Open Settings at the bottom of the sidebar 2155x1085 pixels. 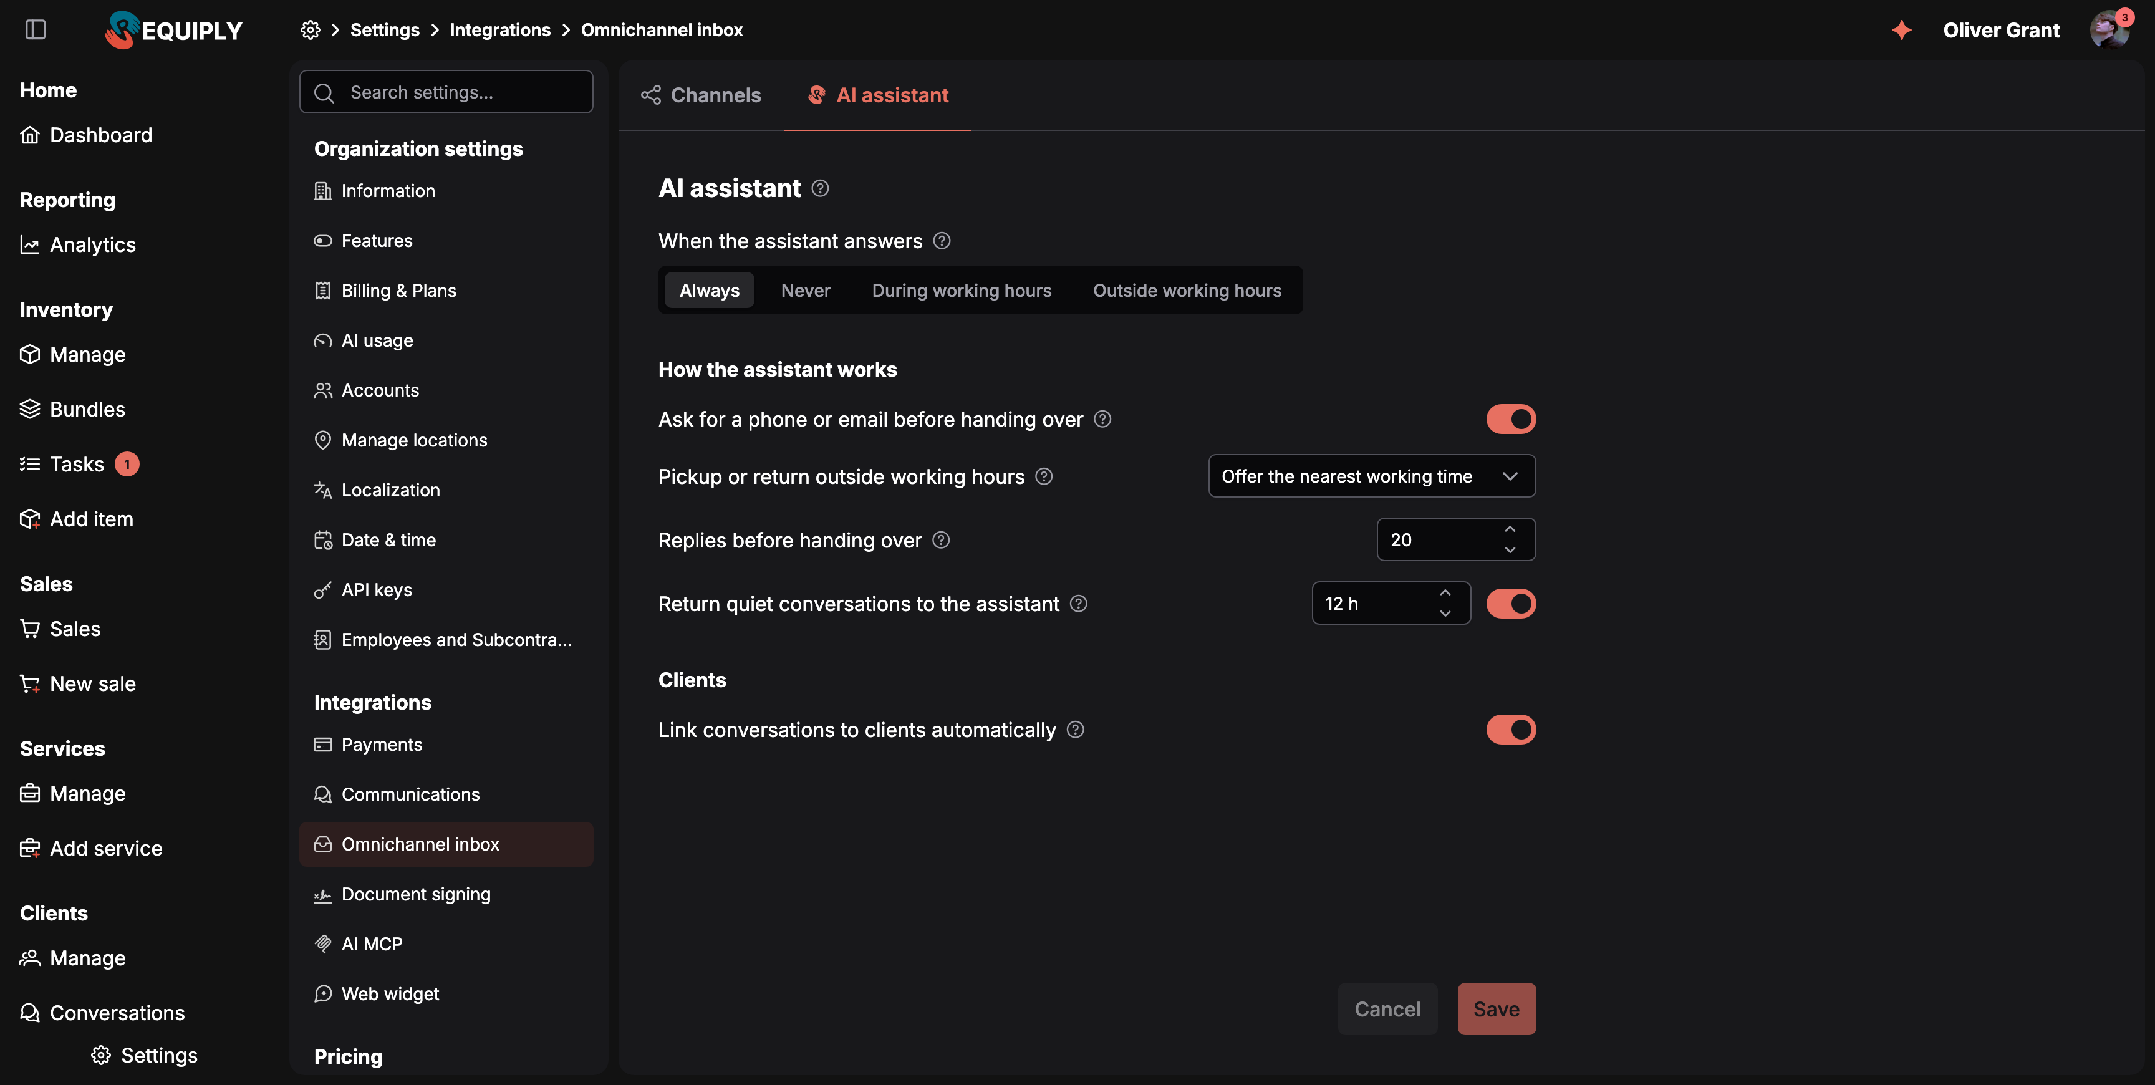pos(144,1055)
